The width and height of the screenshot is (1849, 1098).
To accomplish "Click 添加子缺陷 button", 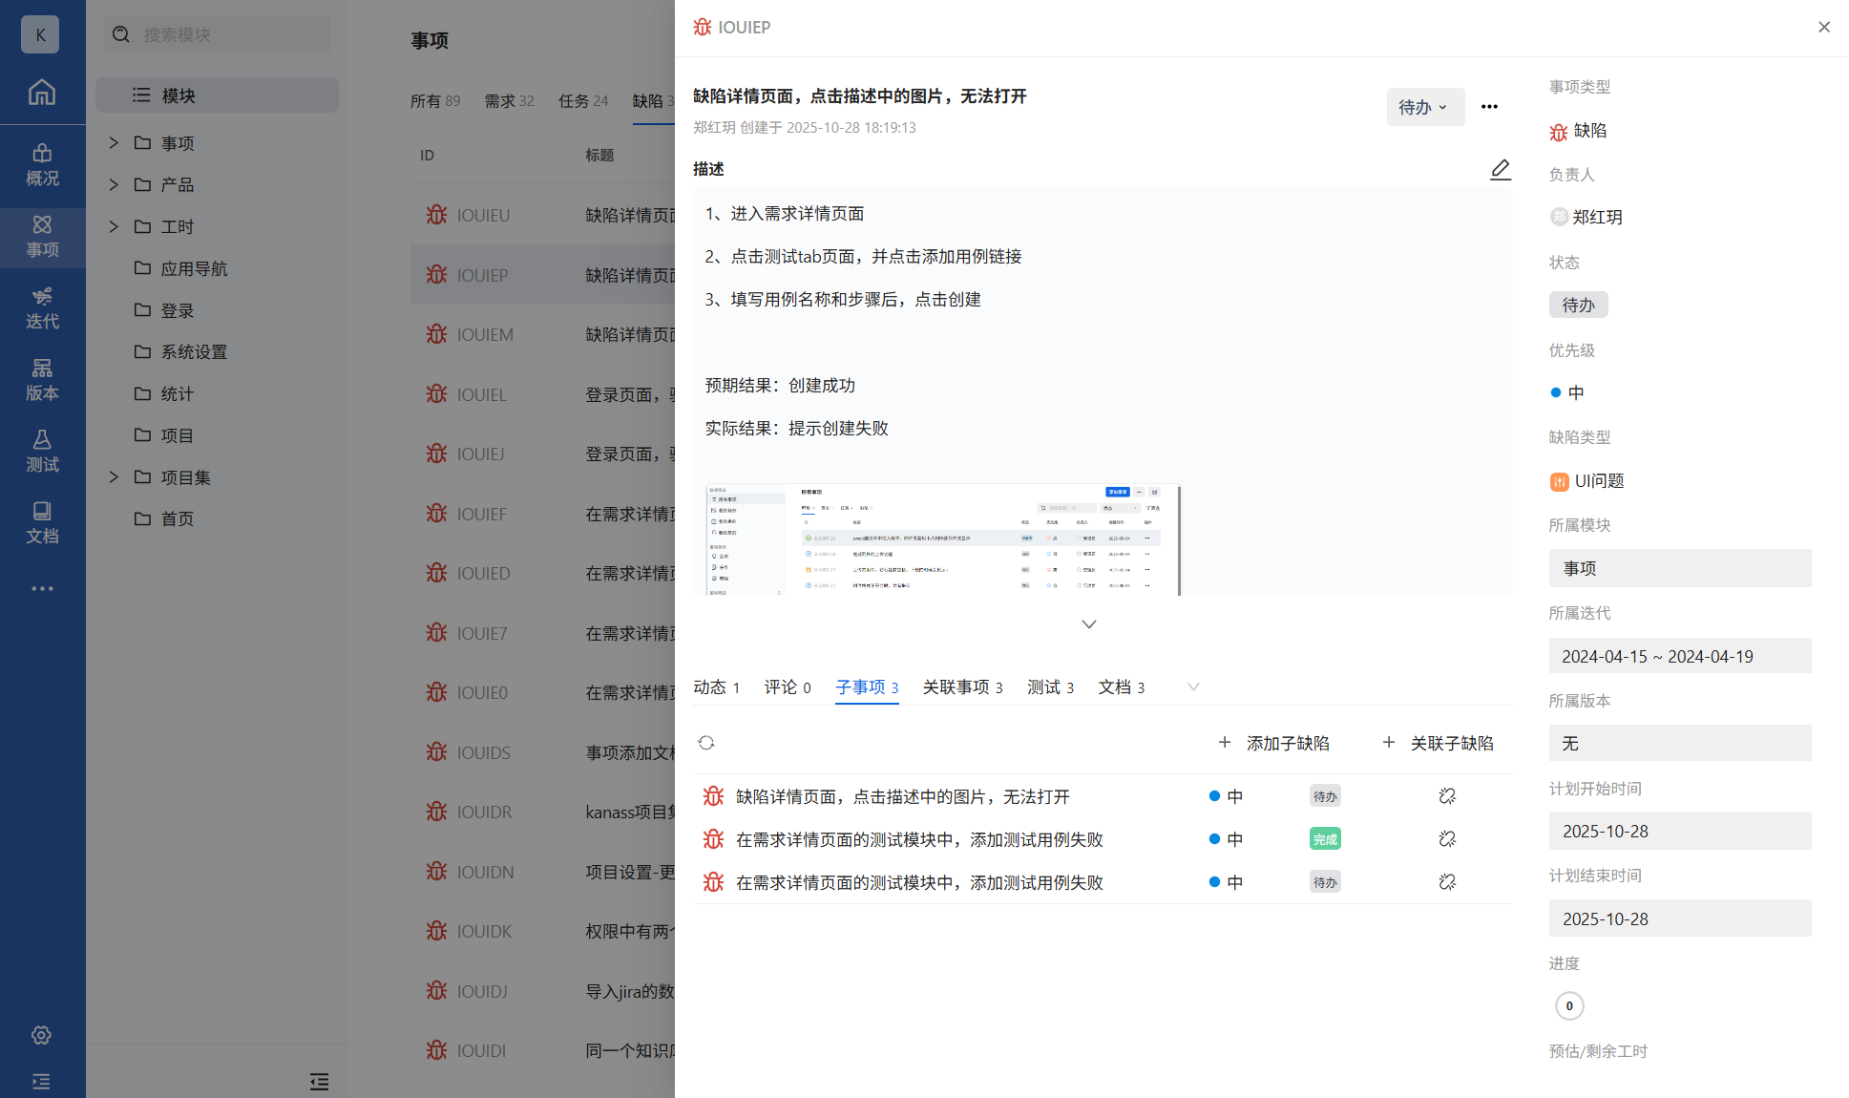I will pos(1274,743).
